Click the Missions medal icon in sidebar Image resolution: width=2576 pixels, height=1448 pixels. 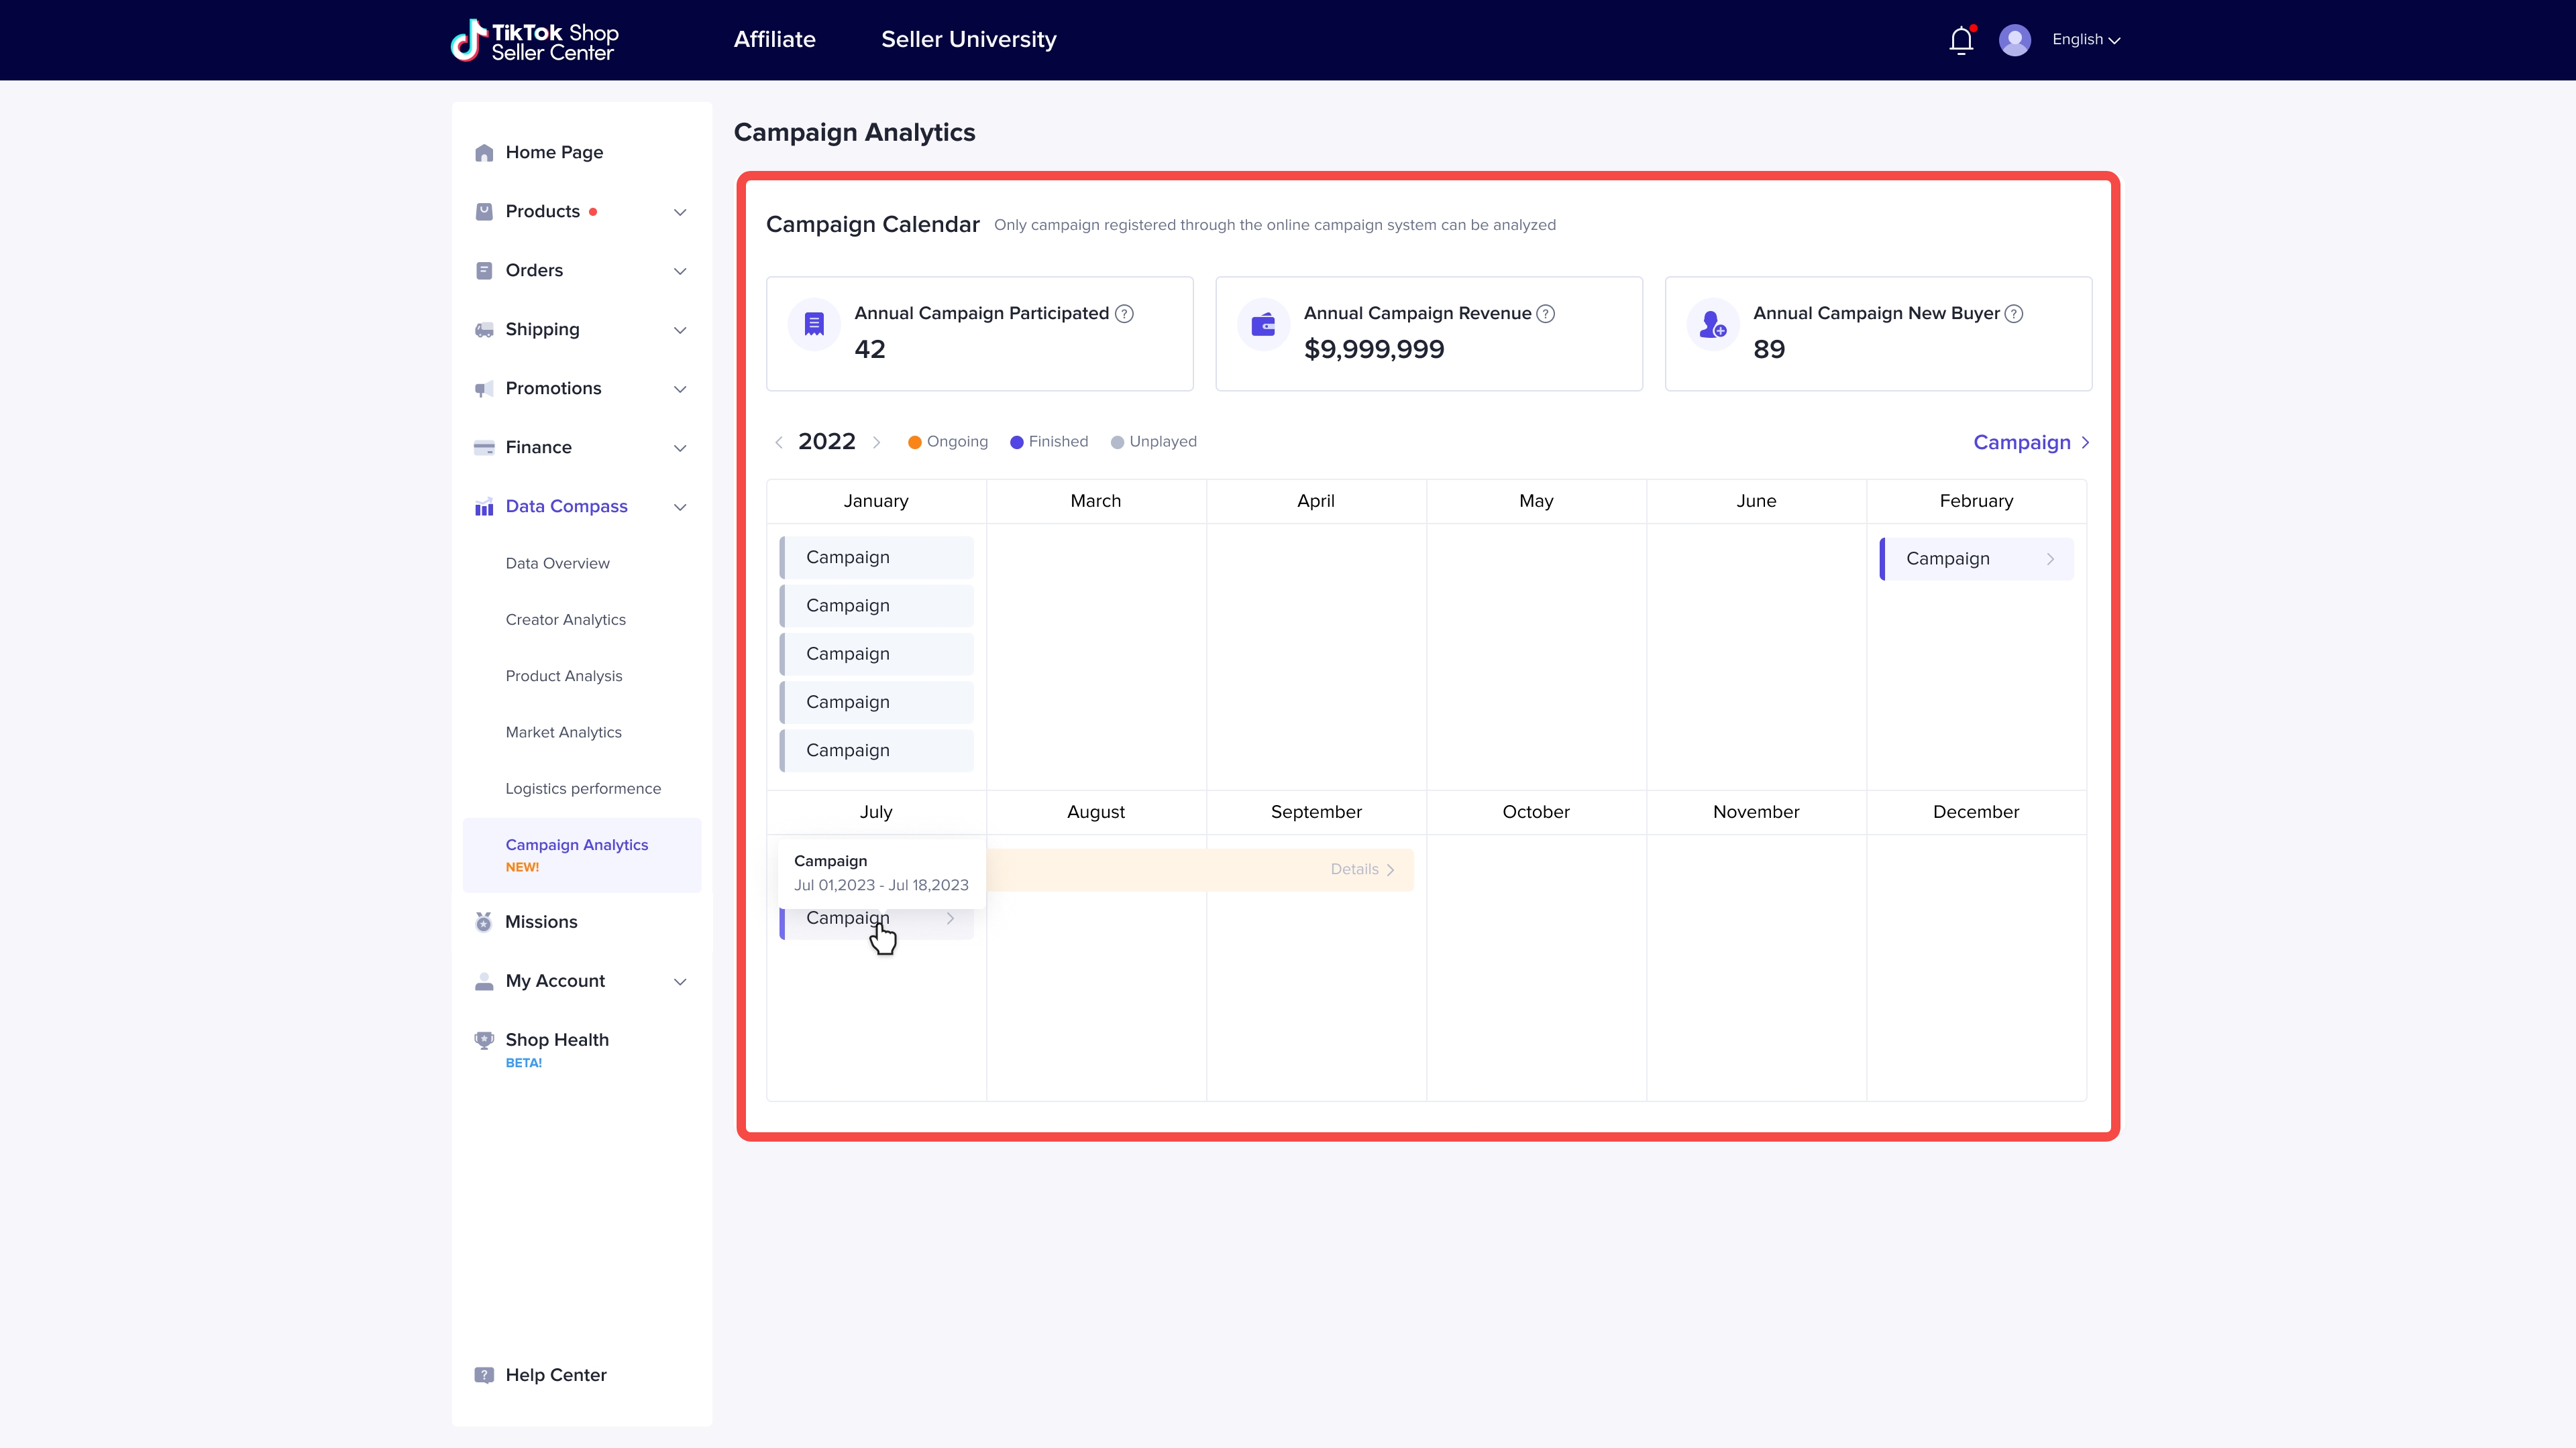(x=484, y=921)
